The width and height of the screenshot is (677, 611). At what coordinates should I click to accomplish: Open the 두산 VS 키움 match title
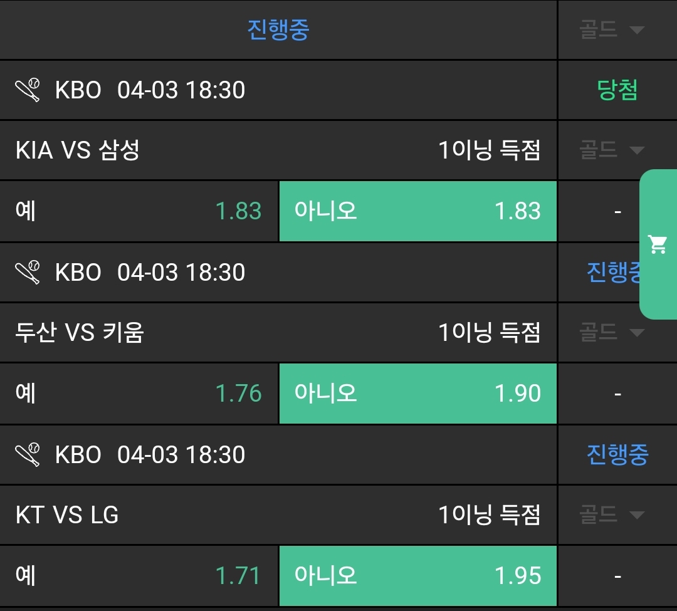pos(80,332)
